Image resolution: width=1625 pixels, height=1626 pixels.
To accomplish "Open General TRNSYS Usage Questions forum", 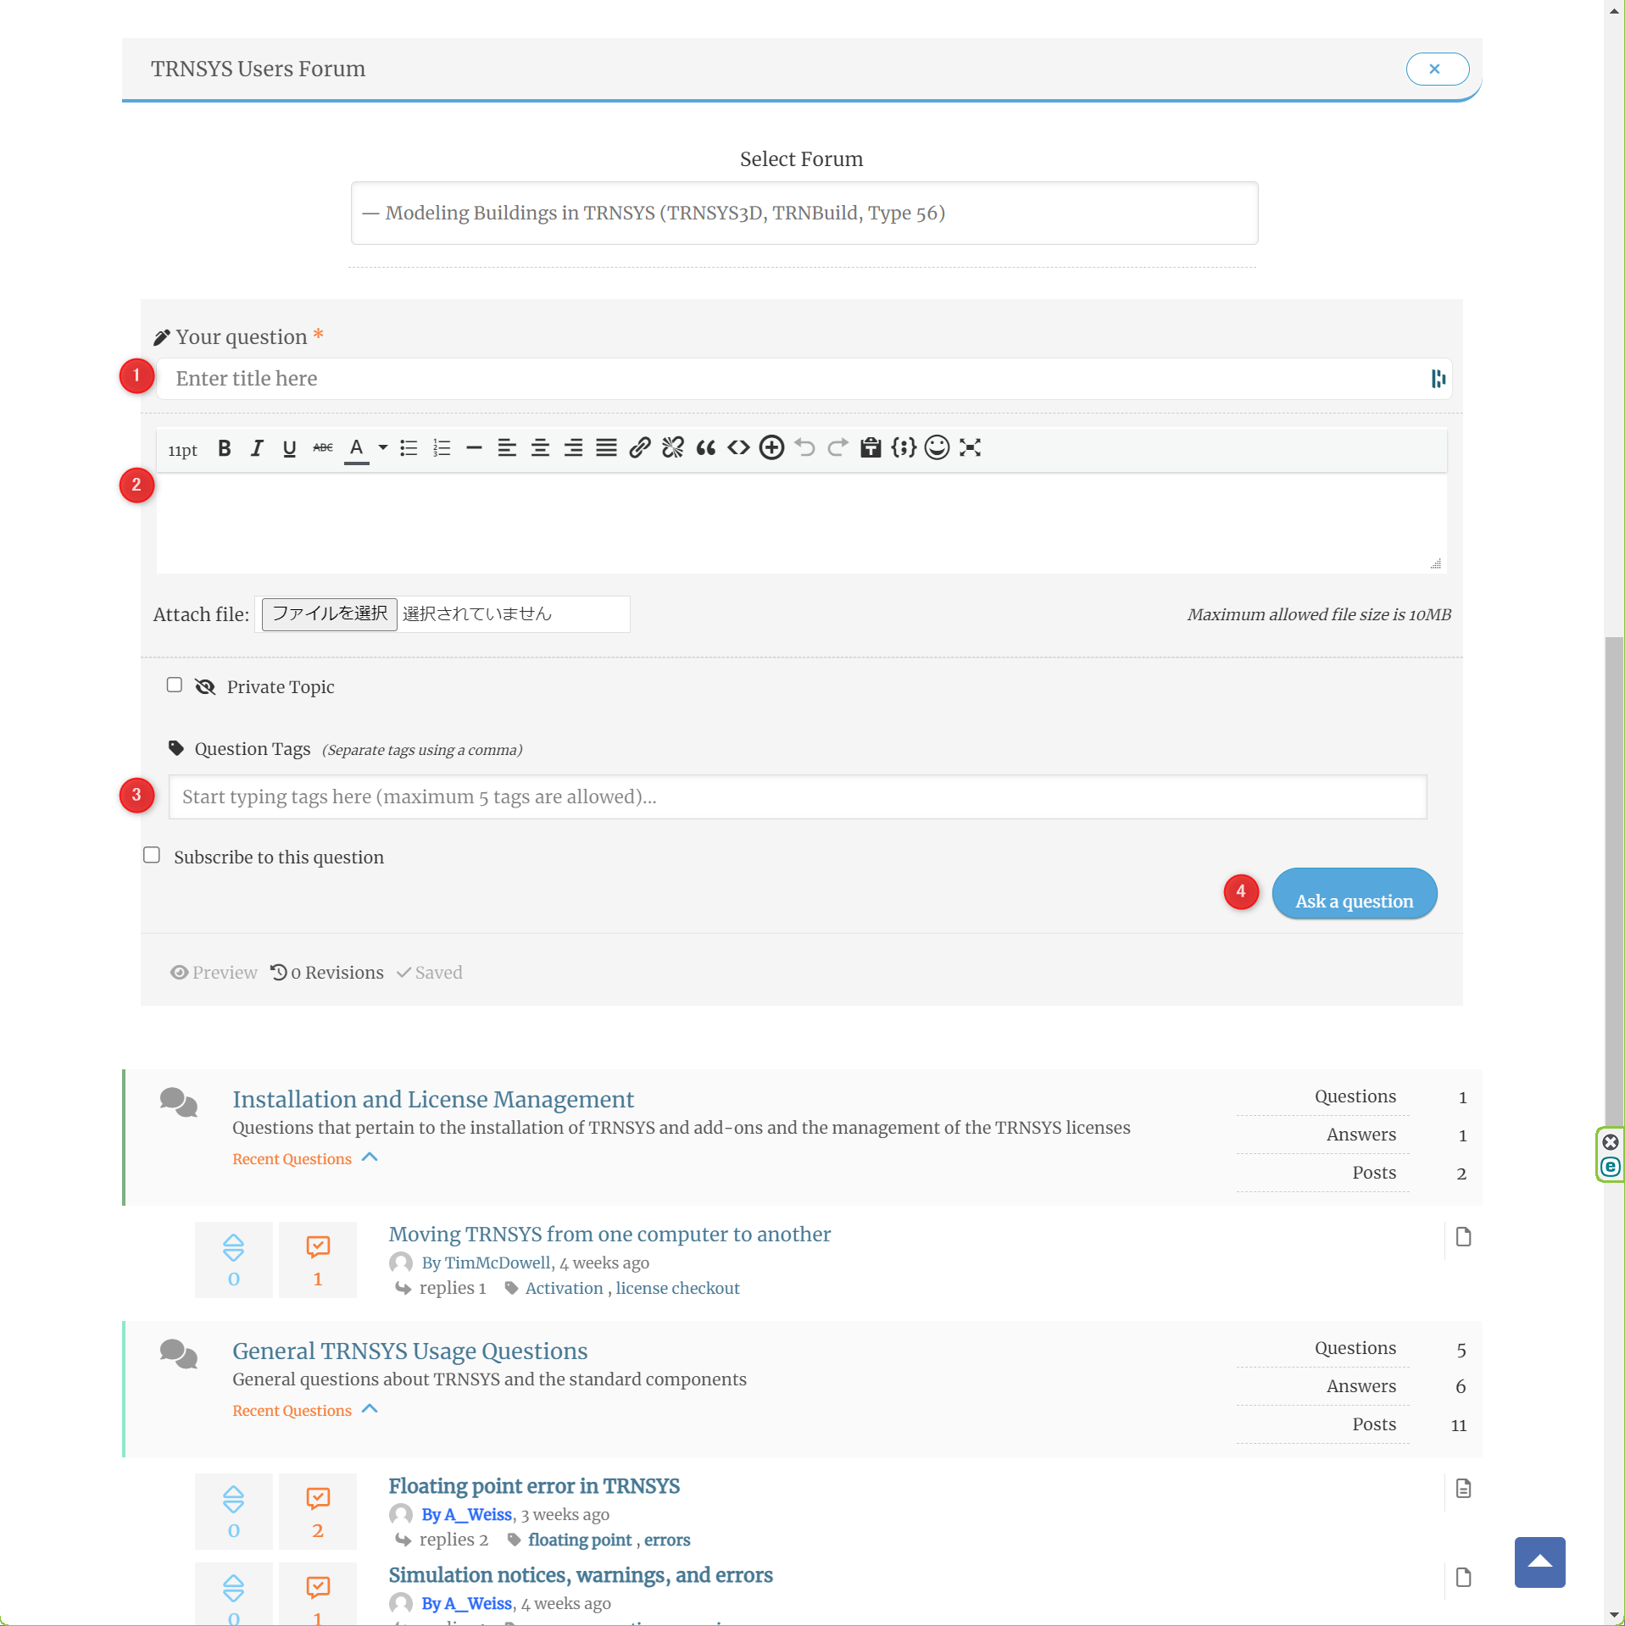I will tap(409, 1351).
